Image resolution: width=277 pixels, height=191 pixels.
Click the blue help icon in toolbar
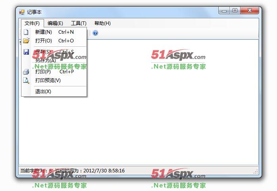click(95, 33)
